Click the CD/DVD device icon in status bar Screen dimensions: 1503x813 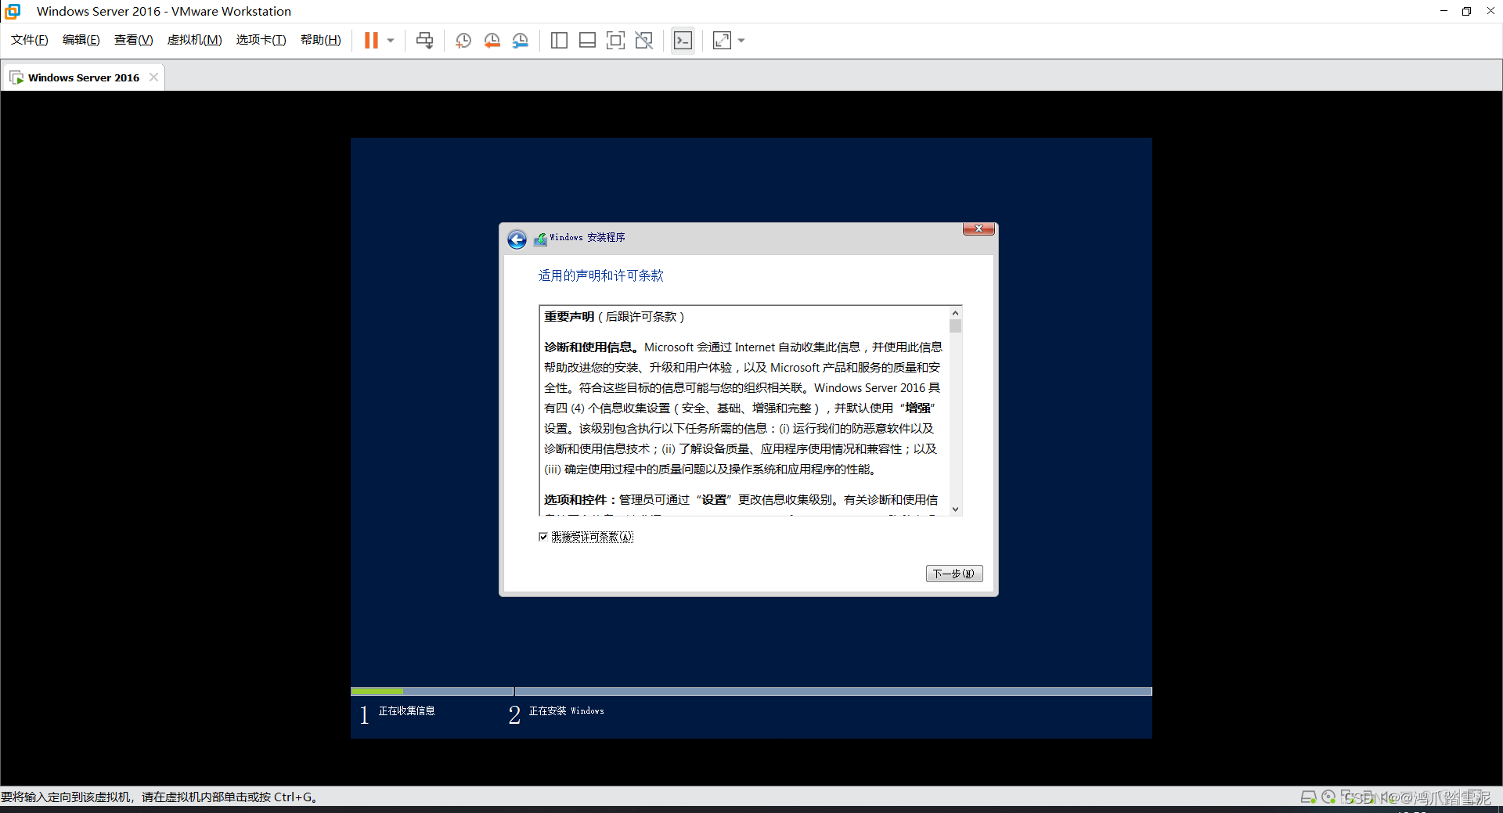click(x=1328, y=797)
